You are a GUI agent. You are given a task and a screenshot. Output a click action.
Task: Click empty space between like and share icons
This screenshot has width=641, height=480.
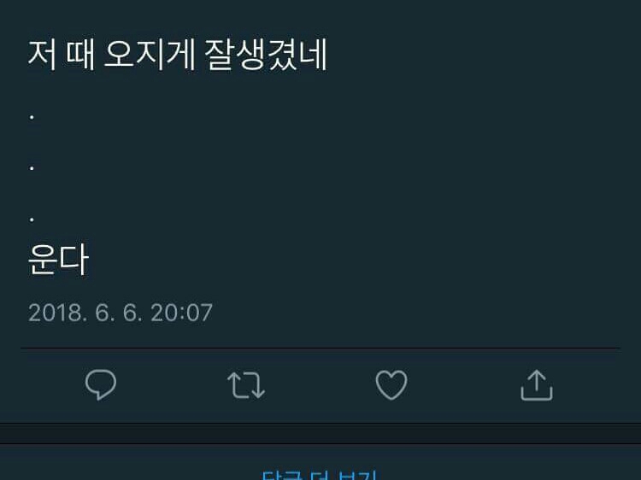464,385
